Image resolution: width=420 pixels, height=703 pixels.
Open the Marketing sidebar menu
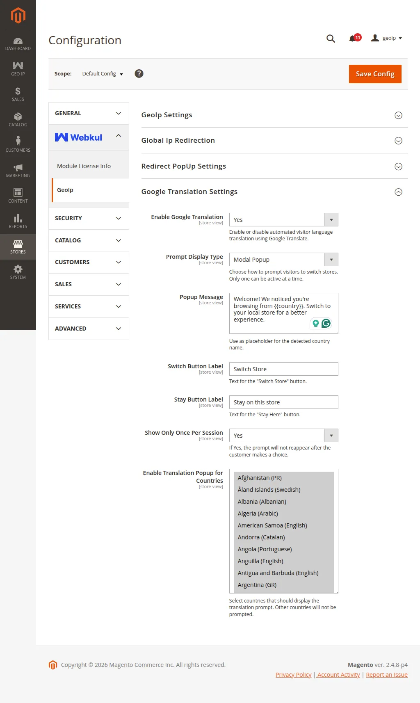[x=18, y=171]
